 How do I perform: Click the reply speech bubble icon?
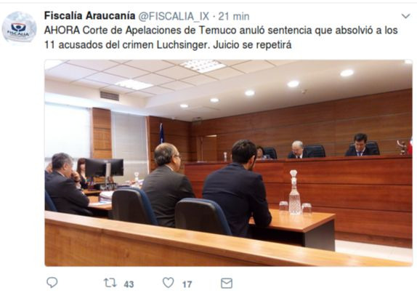coord(52,282)
